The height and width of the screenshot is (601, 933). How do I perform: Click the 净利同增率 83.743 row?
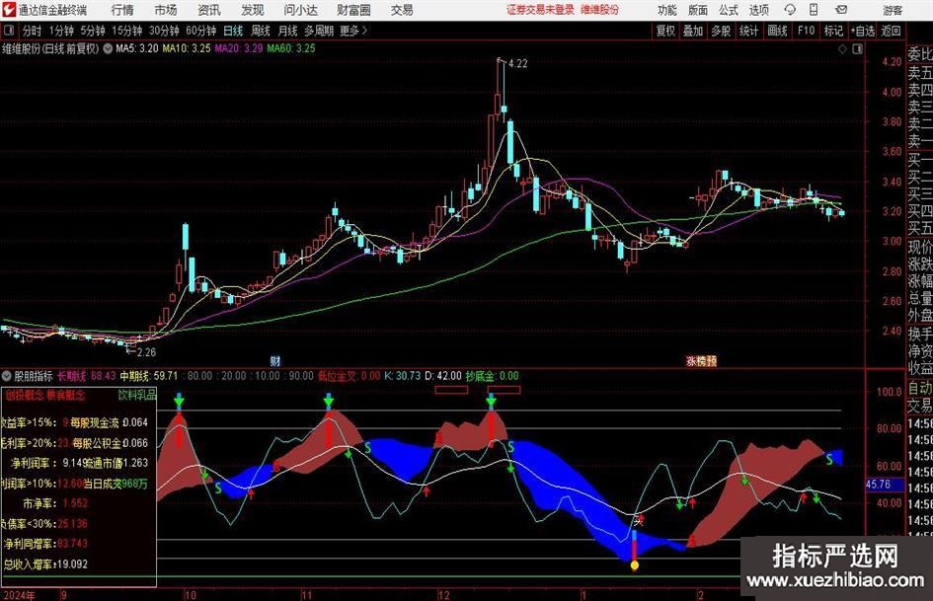click(45, 544)
